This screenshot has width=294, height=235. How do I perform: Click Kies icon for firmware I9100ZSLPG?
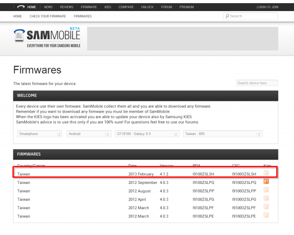coord(266,198)
